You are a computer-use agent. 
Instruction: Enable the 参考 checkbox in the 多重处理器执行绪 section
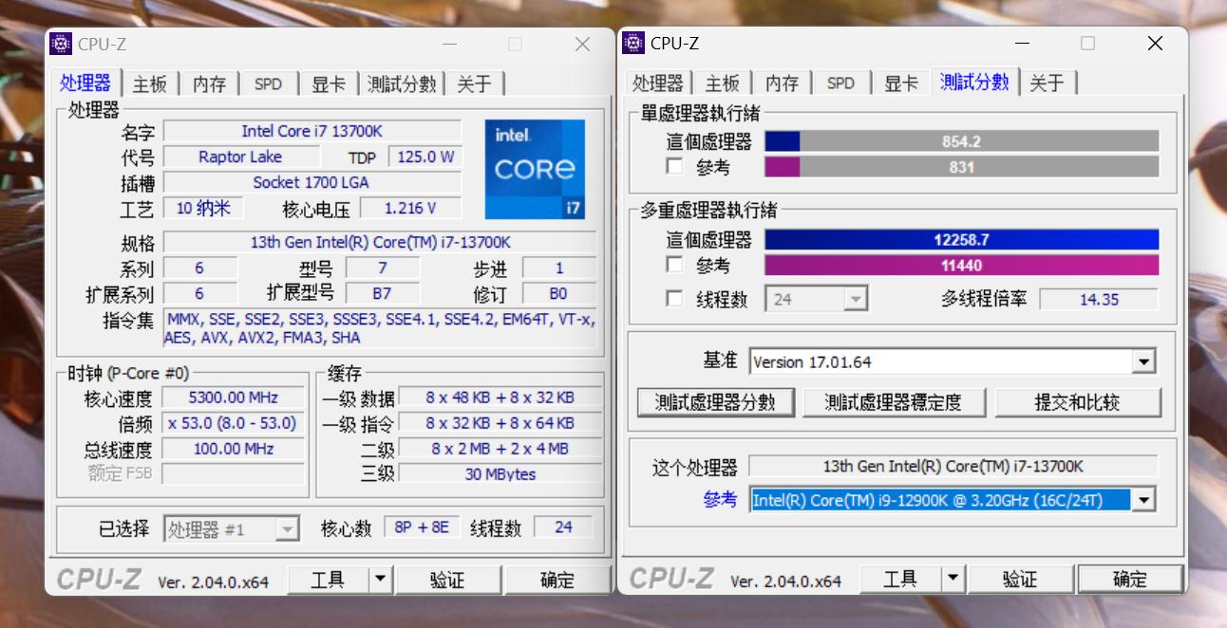(x=676, y=266)
